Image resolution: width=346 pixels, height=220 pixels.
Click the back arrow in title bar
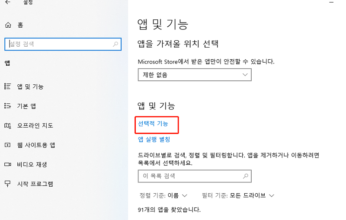7,2
